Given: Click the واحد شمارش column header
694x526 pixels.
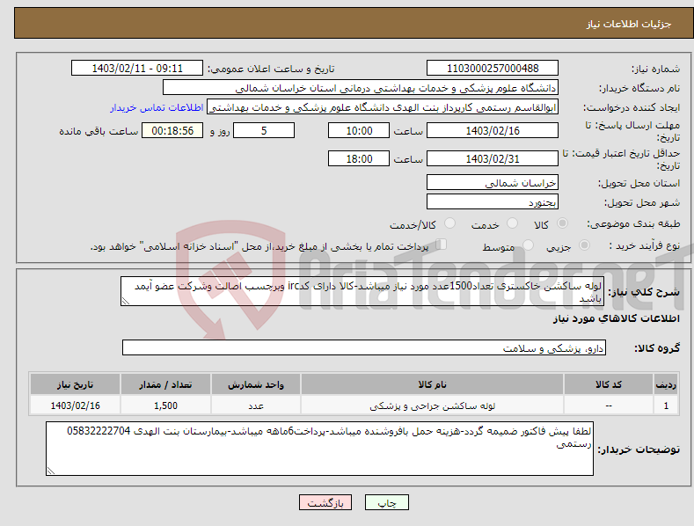Looking at the screenshot, I should point(256,384).
